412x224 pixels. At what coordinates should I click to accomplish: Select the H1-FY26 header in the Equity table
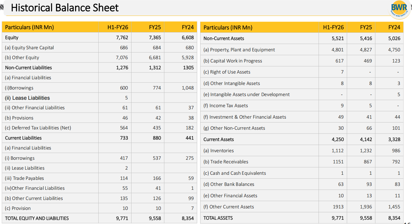coord(118,27)
